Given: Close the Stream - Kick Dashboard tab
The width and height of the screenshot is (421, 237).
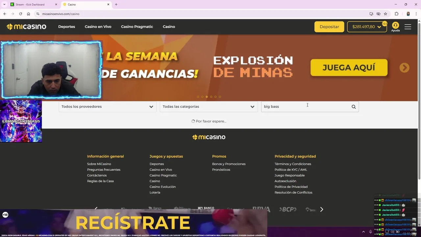Looking at the screenshot, I should [x=56, y=5].
